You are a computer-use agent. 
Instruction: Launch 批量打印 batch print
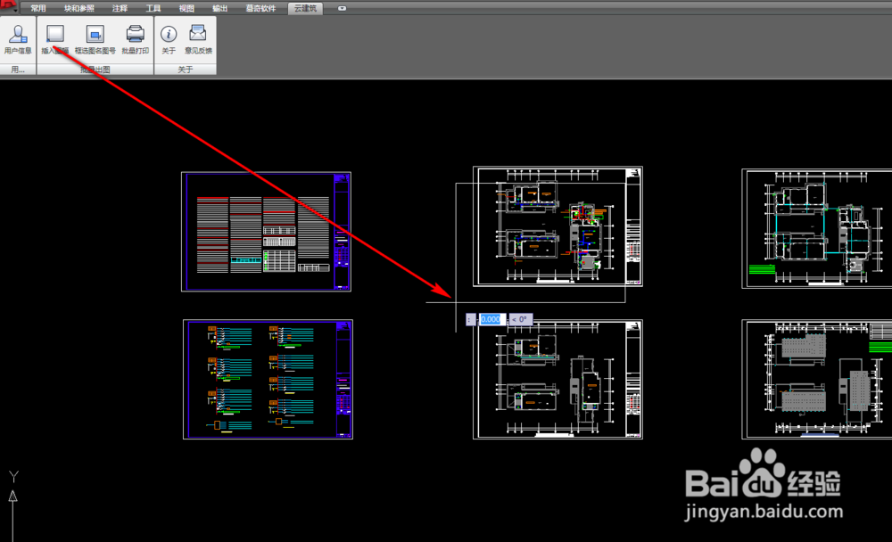tap(136, 39)
